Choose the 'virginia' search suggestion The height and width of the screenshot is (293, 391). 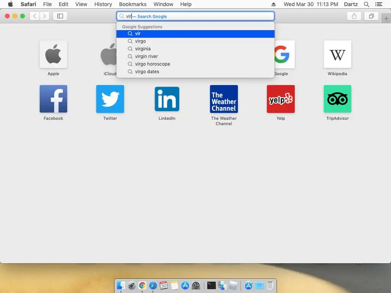tap(195, 49)
